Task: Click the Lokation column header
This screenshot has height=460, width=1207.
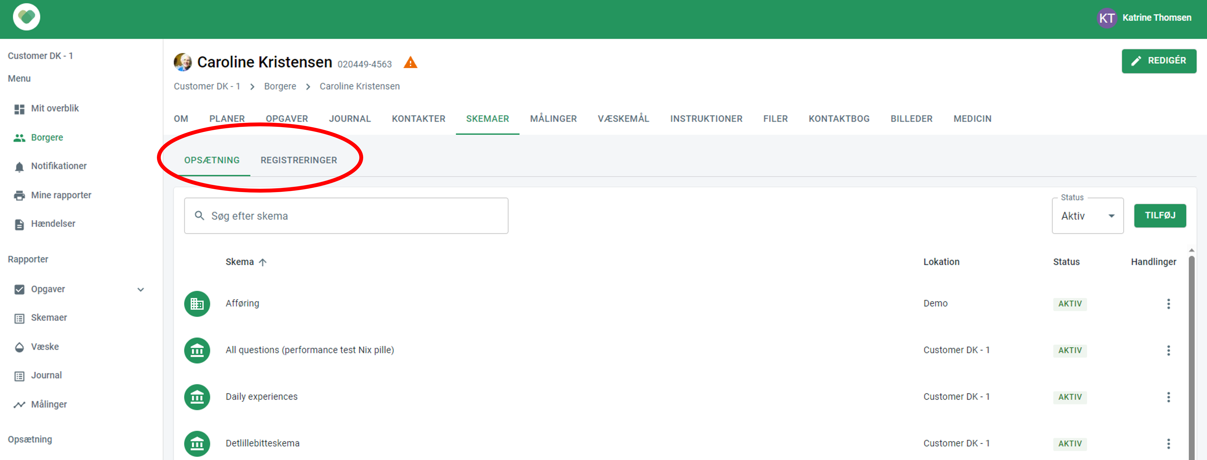Action: pos(941,262)
